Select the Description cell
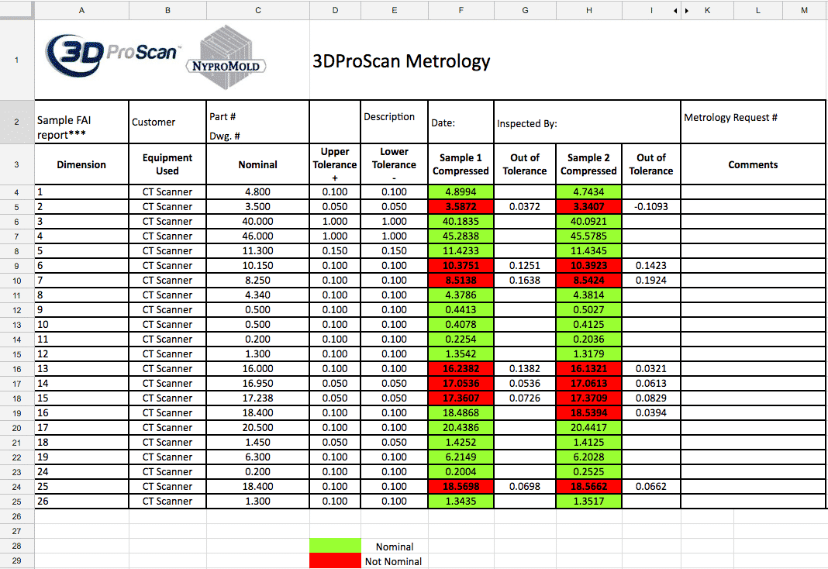Image resolution: width=828 pixels, height=569 pixels. pyautogui.click(x=394, y=122)
